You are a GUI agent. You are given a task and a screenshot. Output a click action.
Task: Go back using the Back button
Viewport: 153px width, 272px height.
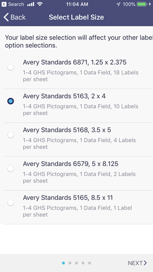pyautogui.click(x=14, y=17)
